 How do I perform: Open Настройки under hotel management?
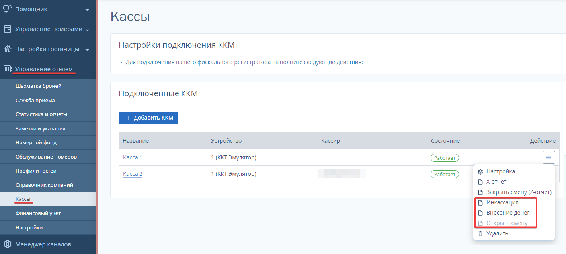[x=48, y=227]
